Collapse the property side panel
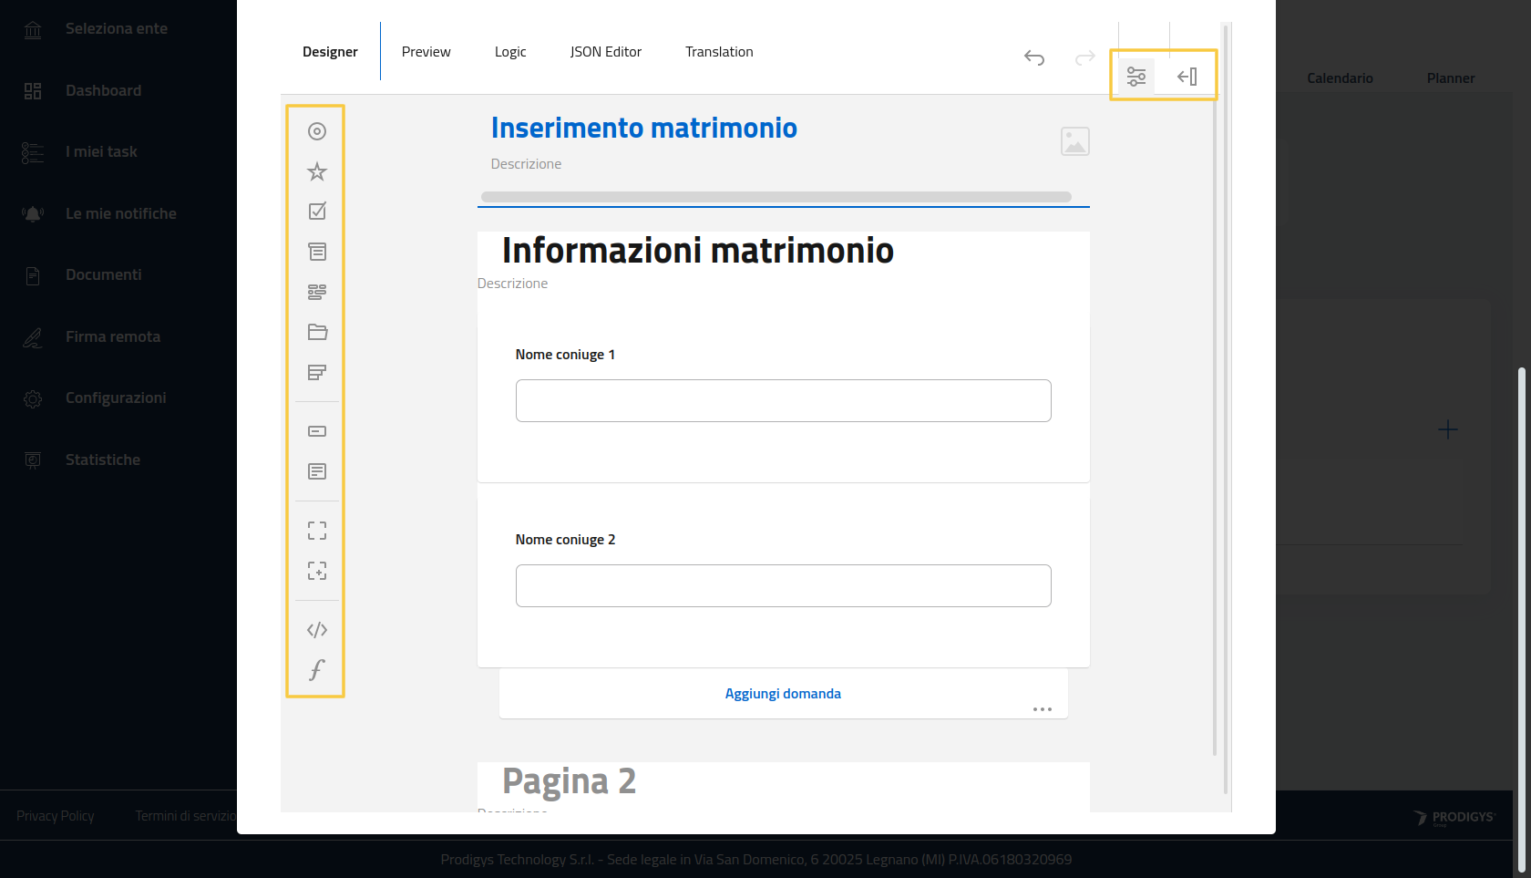This screenshot has height=878, width=1531. pos(1187,77)
